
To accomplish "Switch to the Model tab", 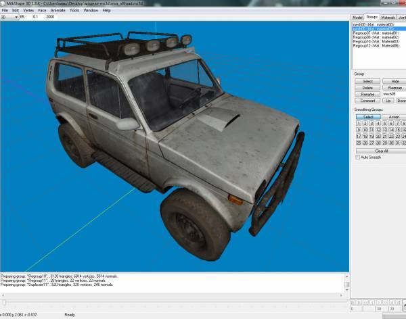I will coord(357,17).
